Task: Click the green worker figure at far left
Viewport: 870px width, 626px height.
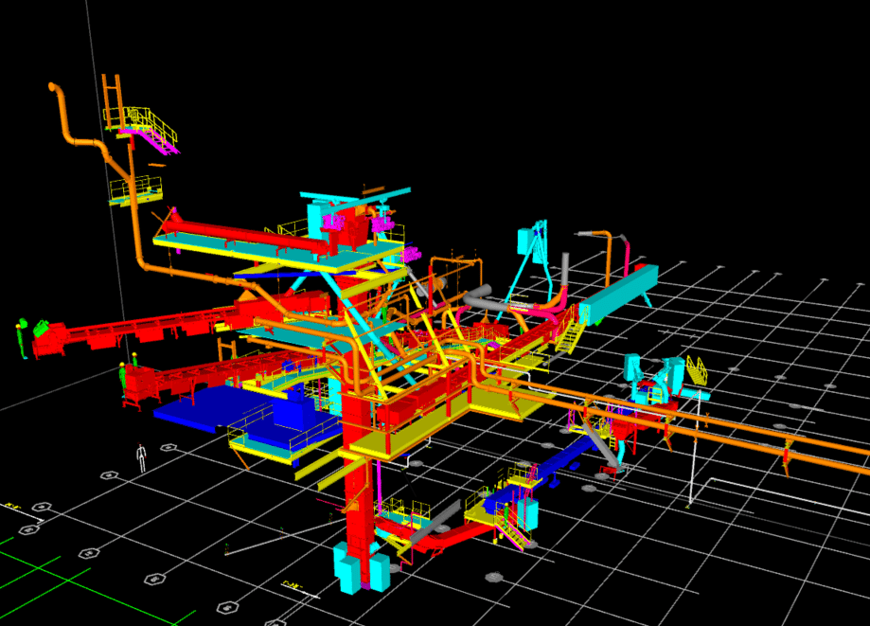Action: [x=21, y=338]
